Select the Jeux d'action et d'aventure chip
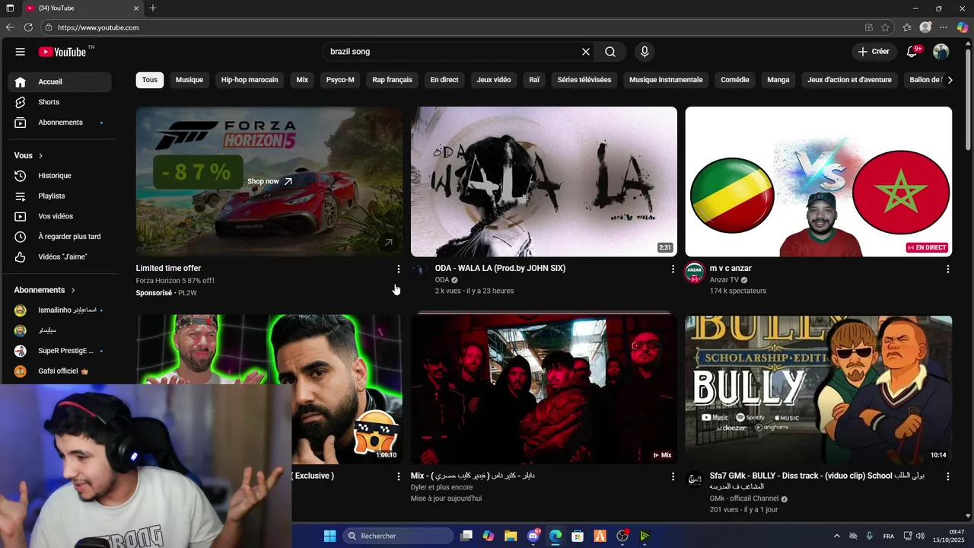 [849, 80]
